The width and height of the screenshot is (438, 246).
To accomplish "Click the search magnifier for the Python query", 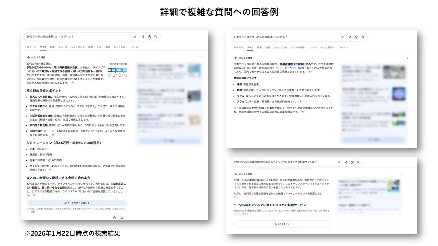I will click(x=358, y=162).
